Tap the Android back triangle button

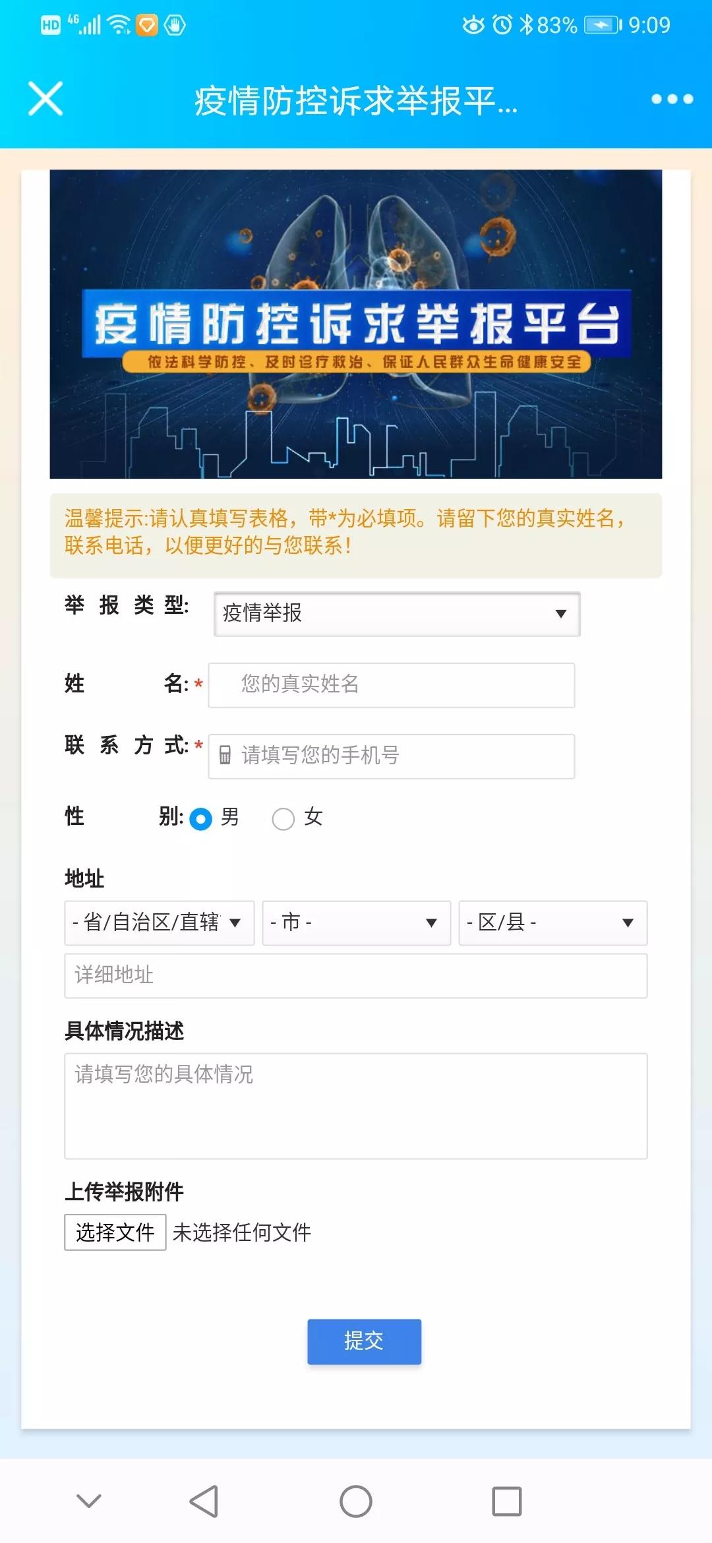coord(204,1501)
